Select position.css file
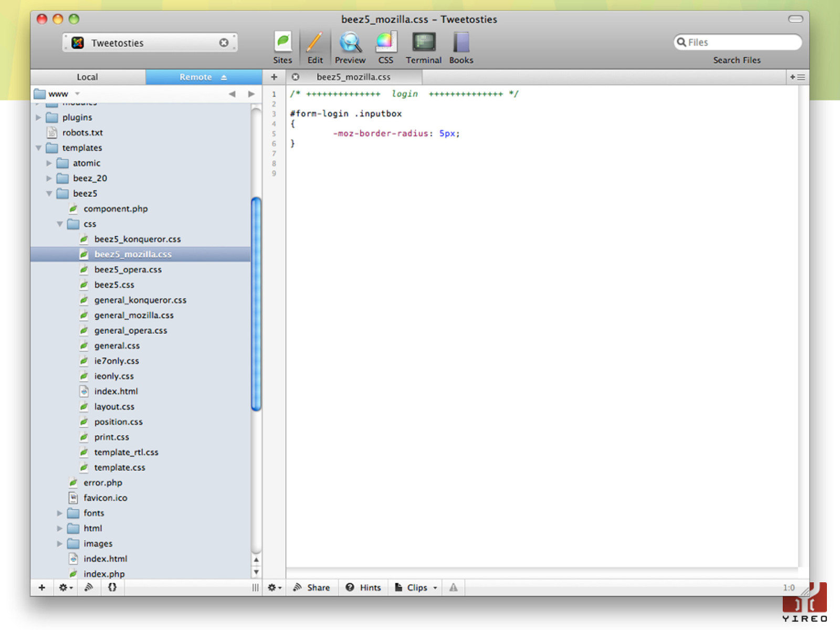 pyautogui.click(x=141, y=422)
